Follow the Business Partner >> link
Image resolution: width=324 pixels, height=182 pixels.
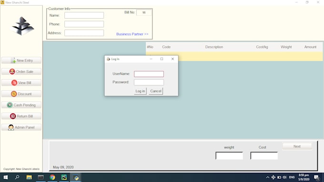(x=132, y=34)
